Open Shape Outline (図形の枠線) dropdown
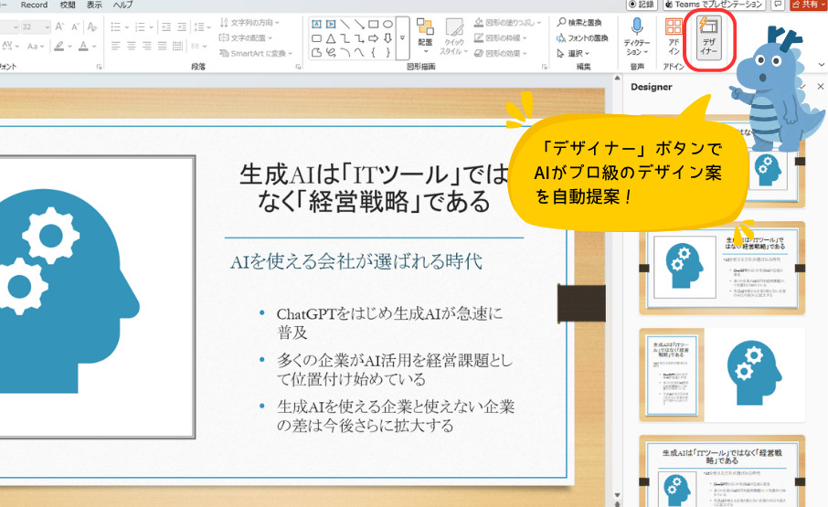The image size is (828, 507). 501,38
